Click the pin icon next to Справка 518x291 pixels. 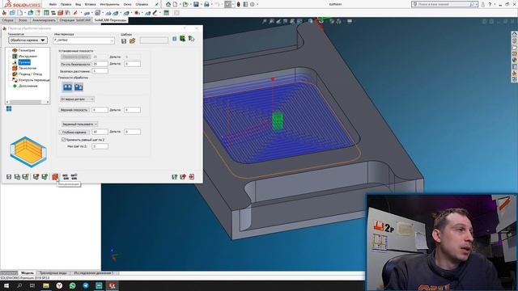click(156, 4)
